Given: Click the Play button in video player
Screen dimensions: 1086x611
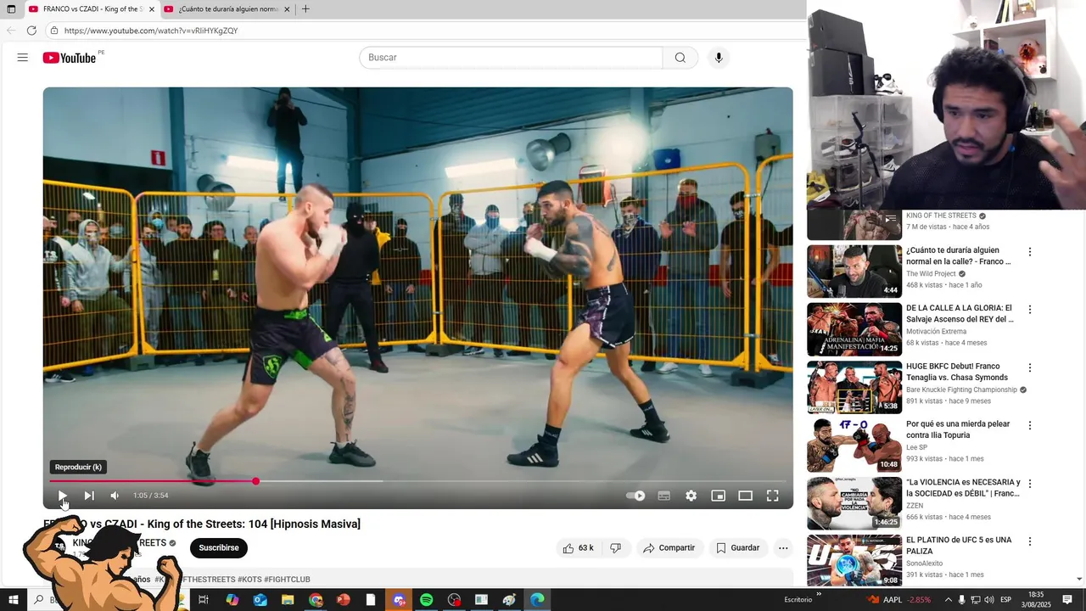Looking at the screenshot, I should point(62,496).
